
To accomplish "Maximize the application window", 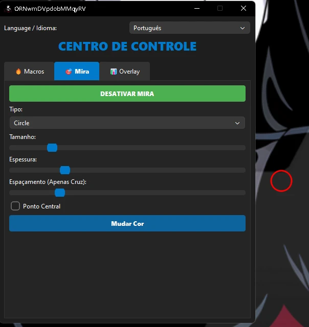I will pos(220,8).
